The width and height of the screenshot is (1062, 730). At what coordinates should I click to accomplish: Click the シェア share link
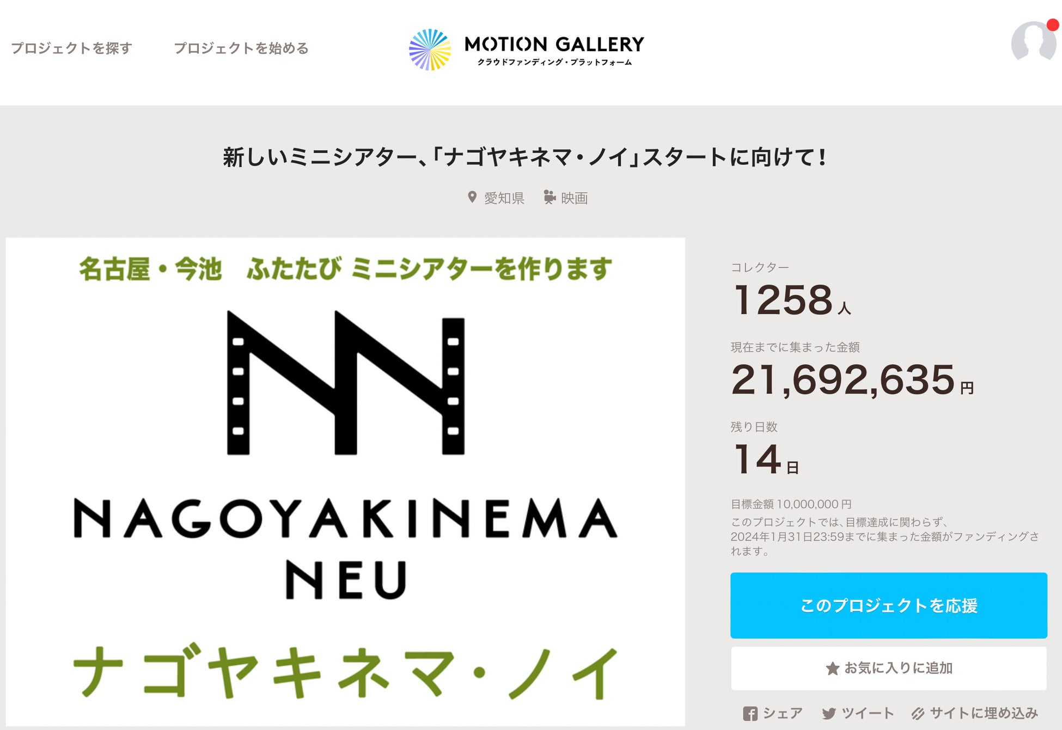coord(783,713)
